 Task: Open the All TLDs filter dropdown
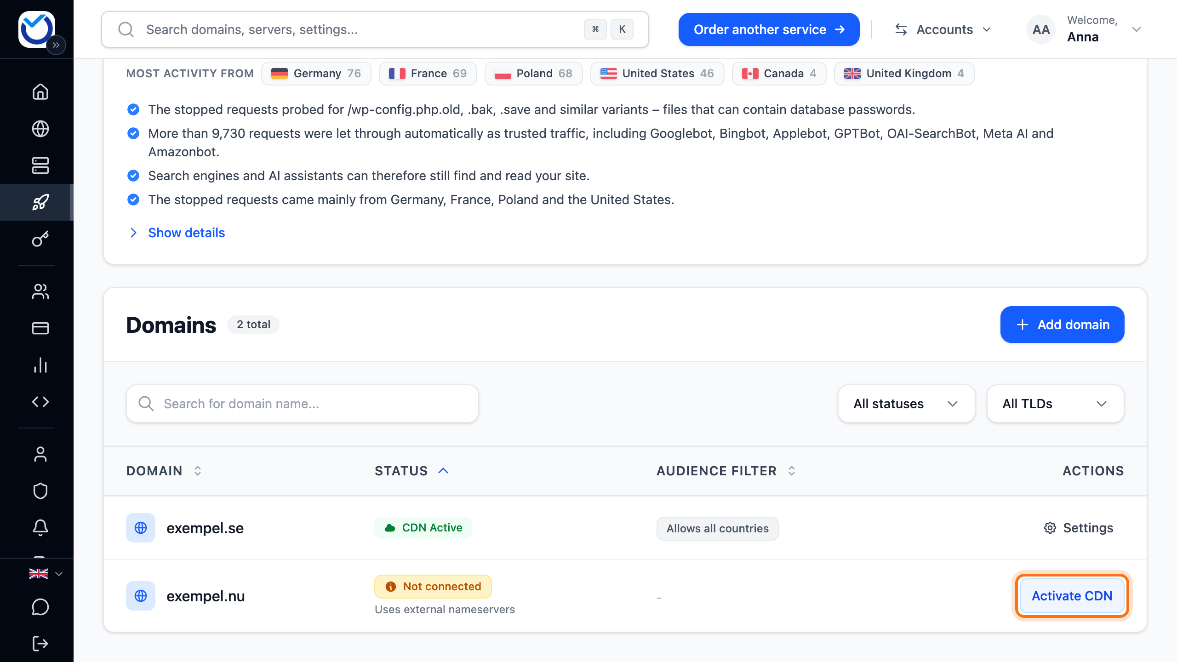click(1055, 404)
